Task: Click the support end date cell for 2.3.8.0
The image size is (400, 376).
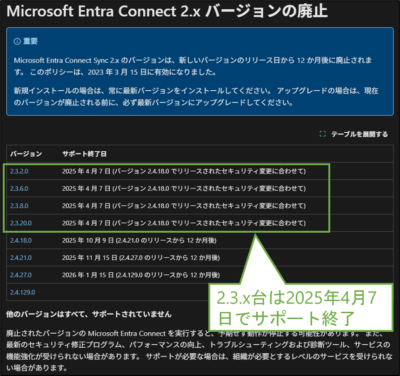Action: pyautogui.click(x=184, y=206)
